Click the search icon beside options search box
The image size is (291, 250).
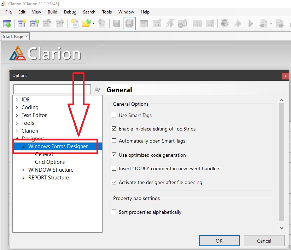click(97, 90)
